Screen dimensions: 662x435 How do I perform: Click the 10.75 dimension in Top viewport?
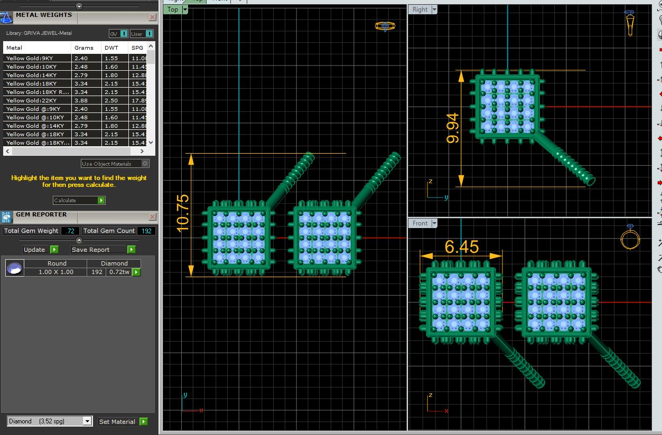click(x=182, y=213)
